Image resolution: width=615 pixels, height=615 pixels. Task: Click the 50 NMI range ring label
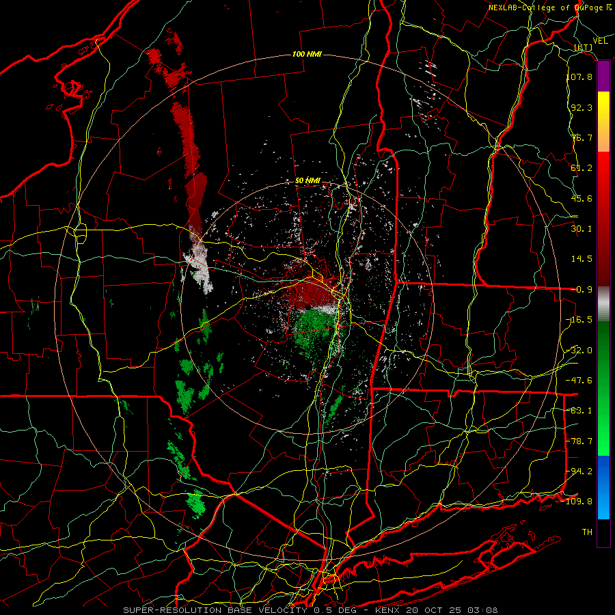[x=308, y=180]
